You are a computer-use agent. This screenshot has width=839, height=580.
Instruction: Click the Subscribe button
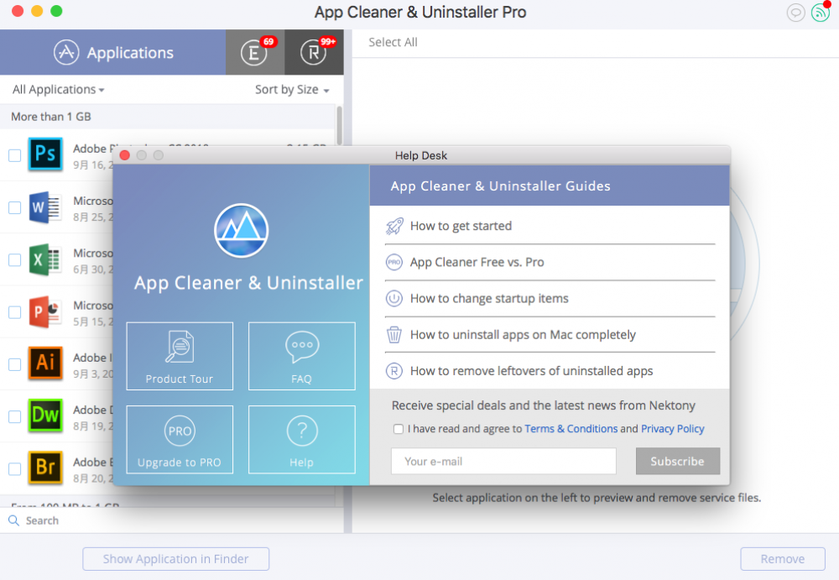tap(677, 461)
